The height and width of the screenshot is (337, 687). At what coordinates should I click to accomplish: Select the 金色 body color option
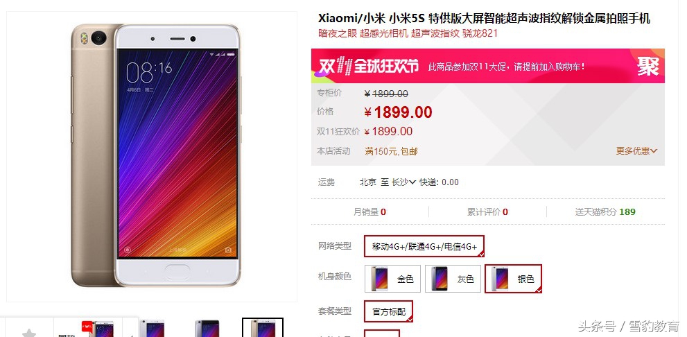point(392,279)
